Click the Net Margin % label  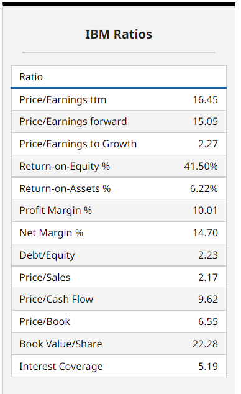[x=51, y=232]
